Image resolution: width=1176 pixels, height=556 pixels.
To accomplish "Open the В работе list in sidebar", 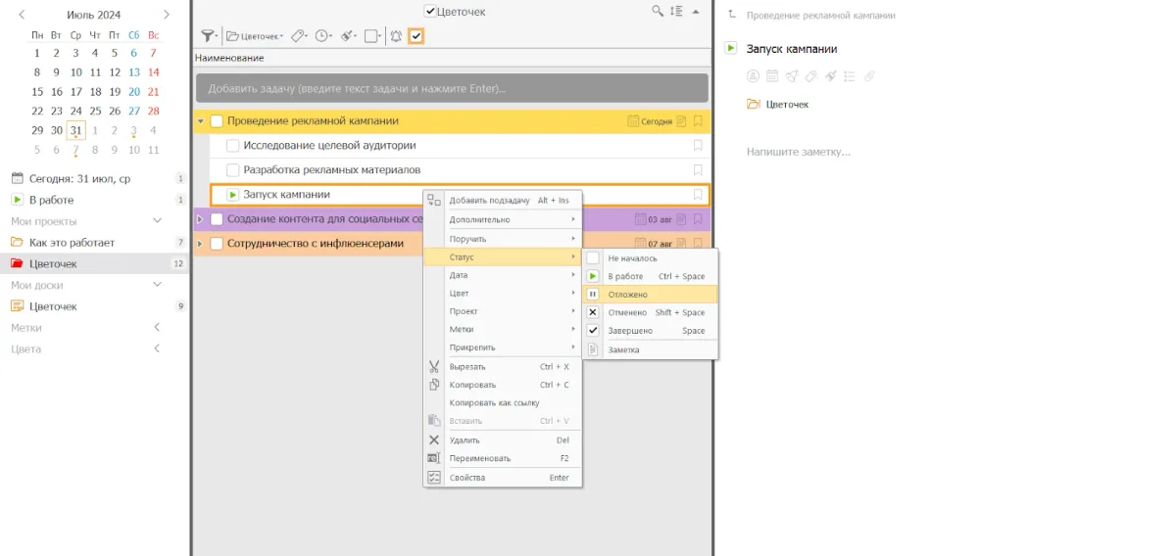I will coord(51,200).
